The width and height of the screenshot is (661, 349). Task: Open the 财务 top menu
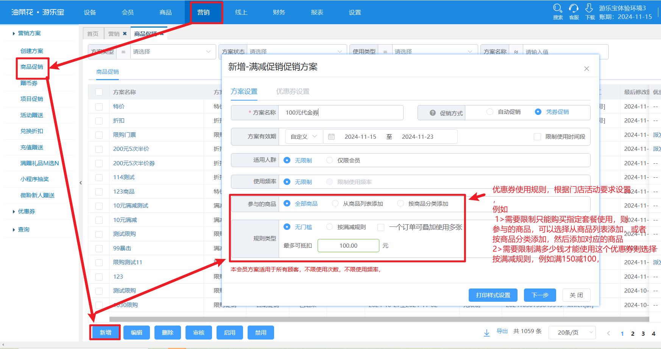click(x=279, y=12)
